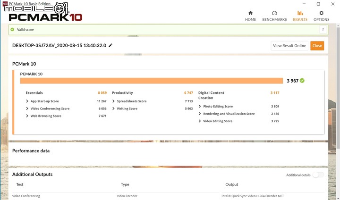Click the Productivity score 6 747
Viewport: 340px width, 200px height.
188,93
